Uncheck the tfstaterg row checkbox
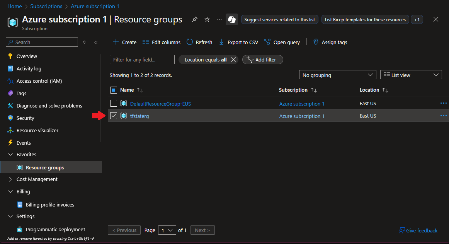449x244 pixels. [114, 116]
